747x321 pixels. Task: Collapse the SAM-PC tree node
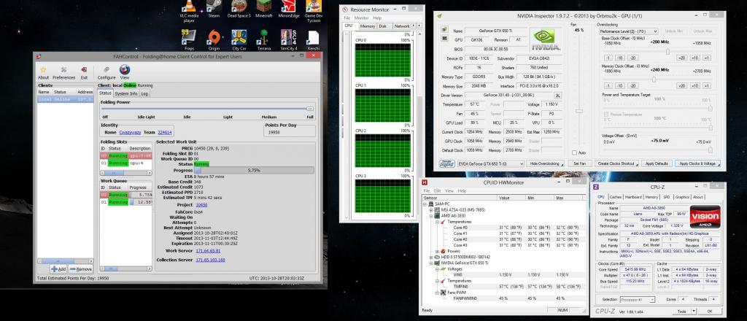(x=425, y=204)
